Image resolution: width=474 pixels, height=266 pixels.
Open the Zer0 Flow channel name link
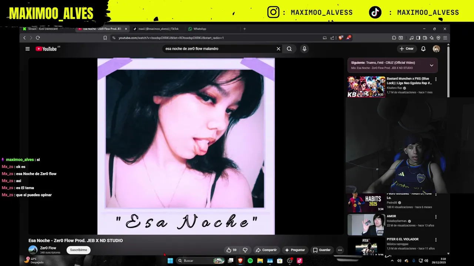point(48,248)
